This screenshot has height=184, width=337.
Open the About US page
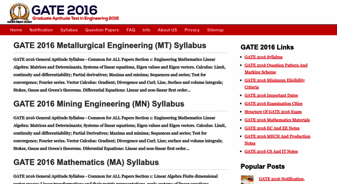[x=167, y=30]
